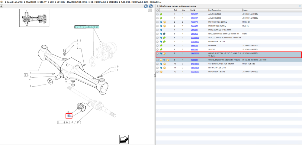Click blue arrow icon in 5140017 row

point(161,30)
